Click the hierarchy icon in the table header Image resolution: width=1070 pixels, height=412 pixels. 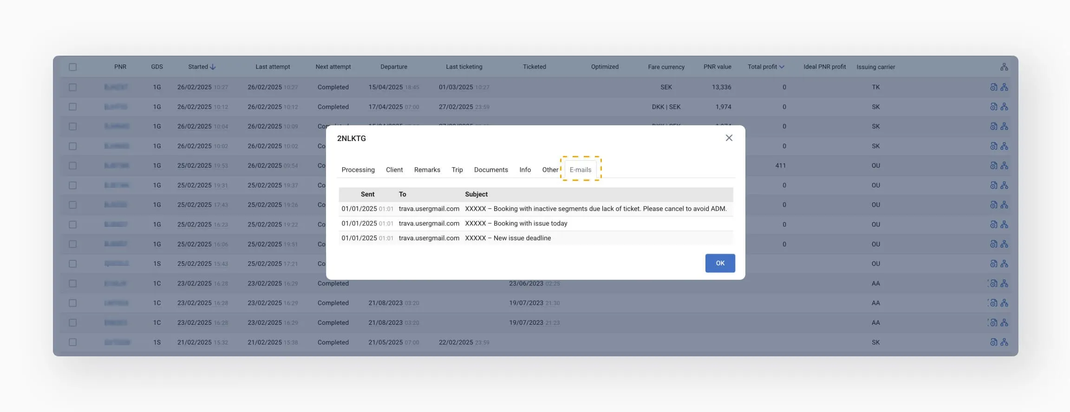point(1004,67)
